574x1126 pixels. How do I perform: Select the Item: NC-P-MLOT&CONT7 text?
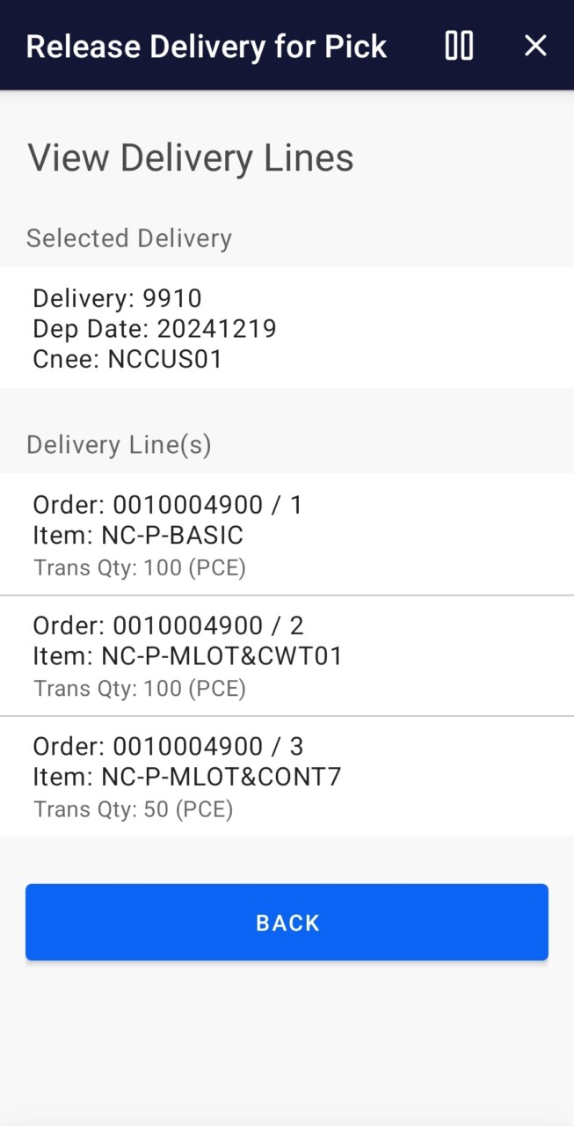point(186,776)
